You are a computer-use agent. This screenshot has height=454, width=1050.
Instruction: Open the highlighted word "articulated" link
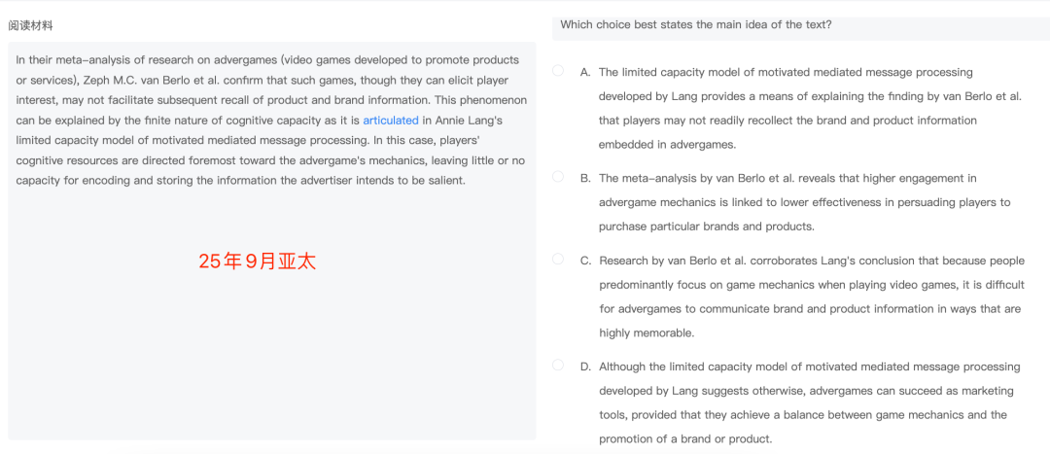(390, 121)
